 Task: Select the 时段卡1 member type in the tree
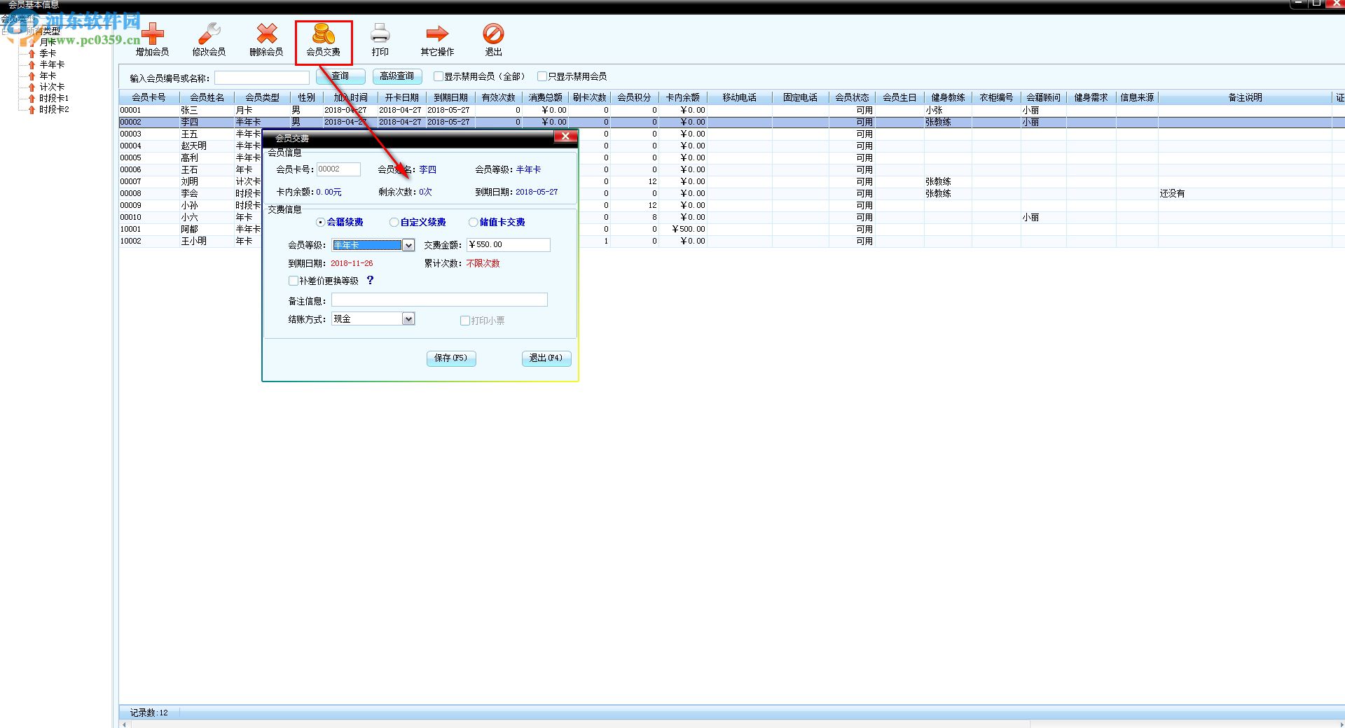click(x=54, y=98)
